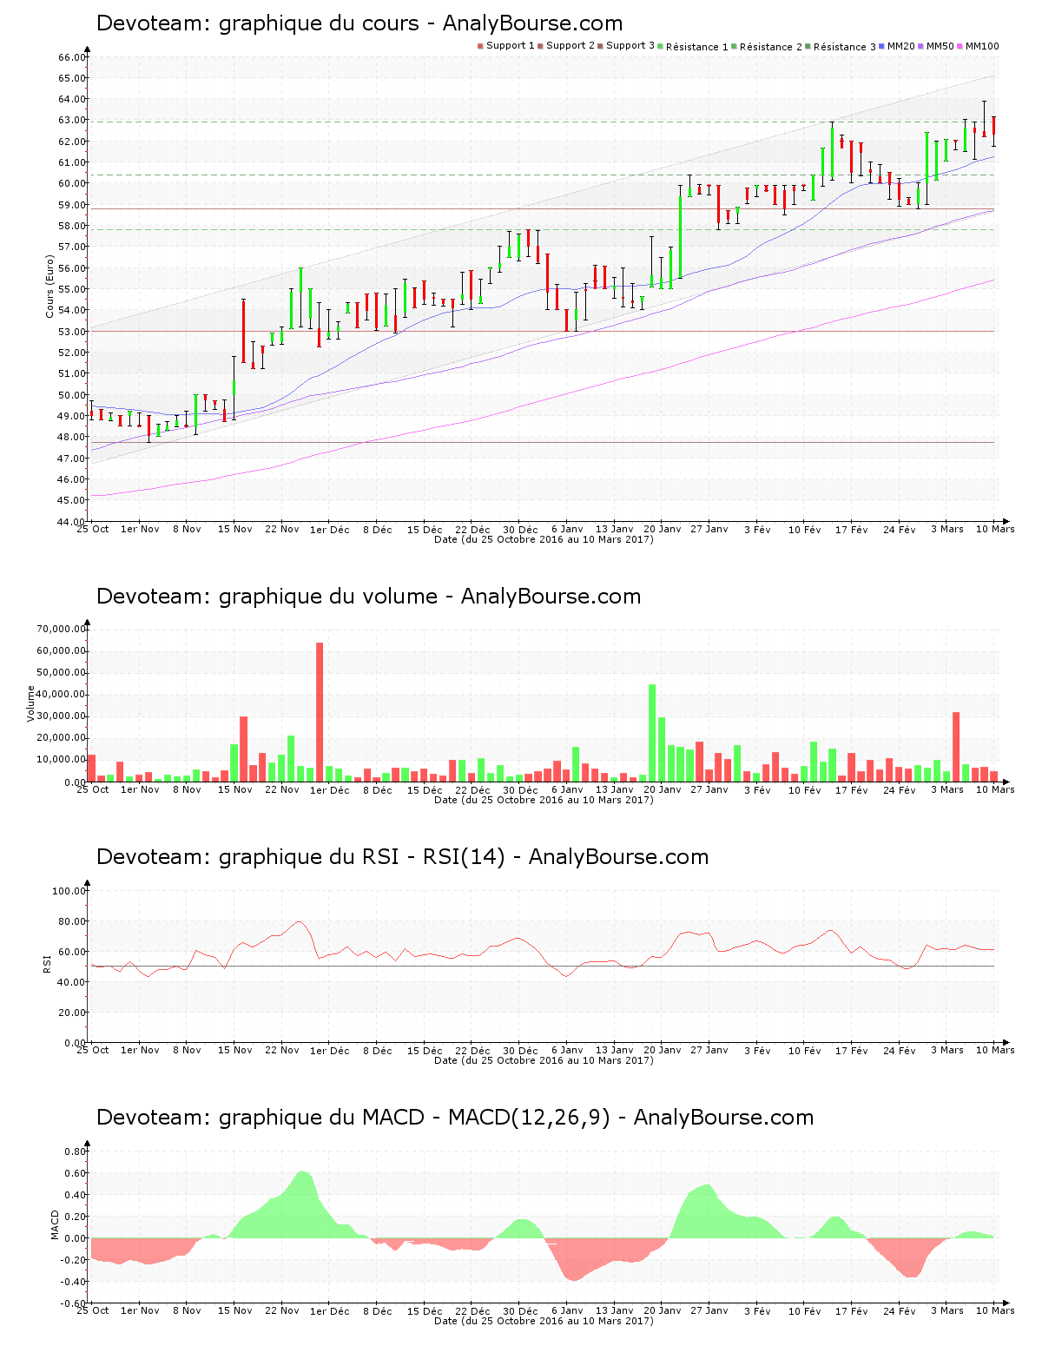Click the '1er Déc' label on the volume chart axis
Viewport: 1042px width, 1346px height.
[330, 790]
